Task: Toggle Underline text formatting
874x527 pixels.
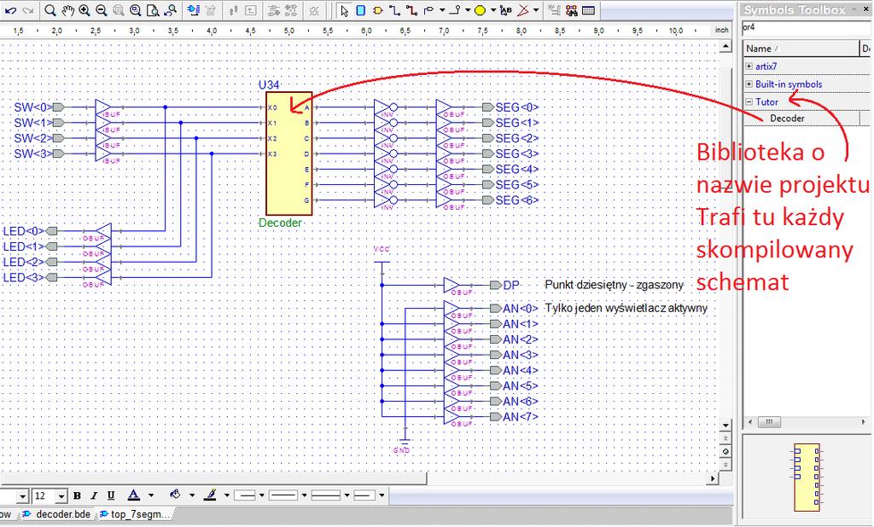Action: [111, 495]
